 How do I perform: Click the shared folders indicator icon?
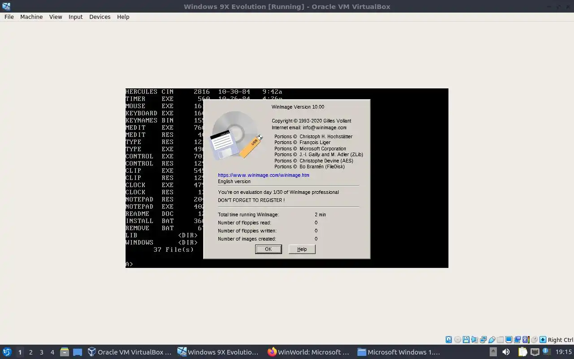[500, 340]
